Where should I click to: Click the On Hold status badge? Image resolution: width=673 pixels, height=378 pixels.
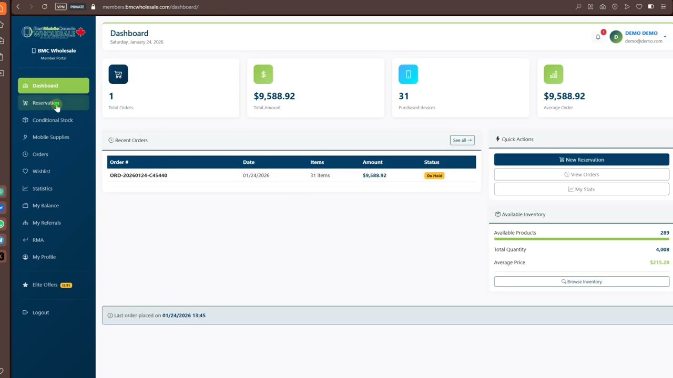point(434,176)
